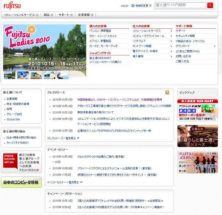222x215 pixels.
Task: Open キッズ(子ども向け) link
Action: [x=18, y=143]
